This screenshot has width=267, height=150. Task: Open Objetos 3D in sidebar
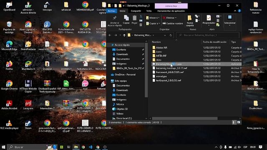point(122,109)
